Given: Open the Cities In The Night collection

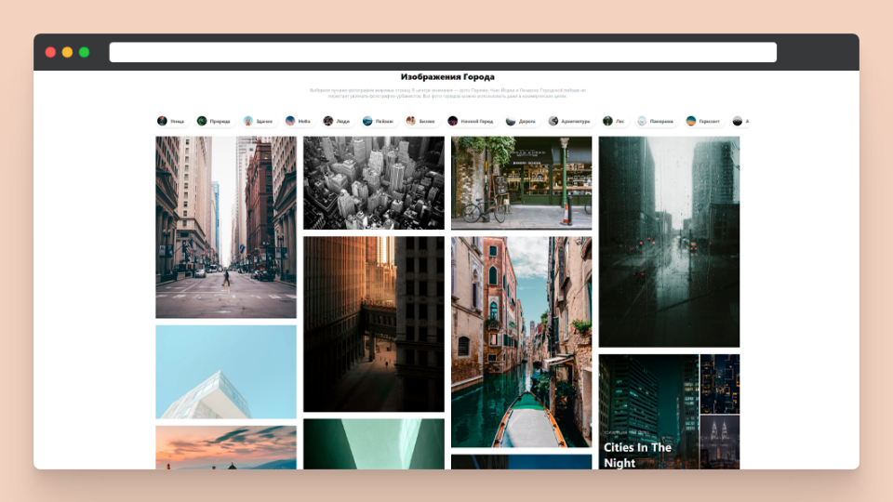Looking at the screenshot, I should (669, 412).
